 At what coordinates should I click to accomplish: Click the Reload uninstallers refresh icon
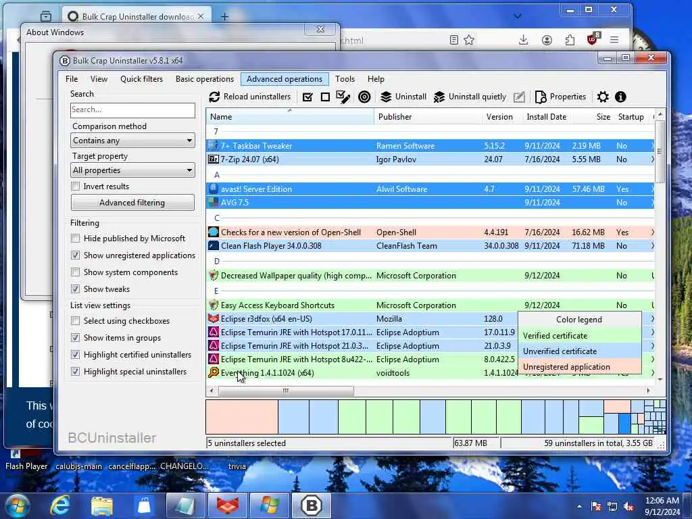click(x=214, y=97)
